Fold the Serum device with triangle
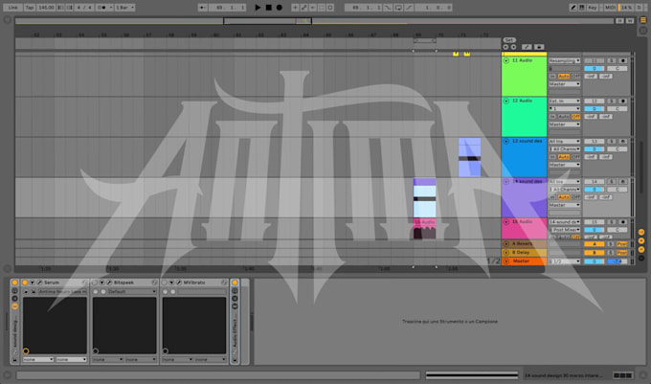Viewport: 651px width, 384px height. (32, 282)
